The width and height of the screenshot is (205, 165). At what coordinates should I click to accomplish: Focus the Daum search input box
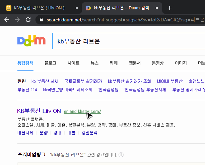[x=129, y=41]
